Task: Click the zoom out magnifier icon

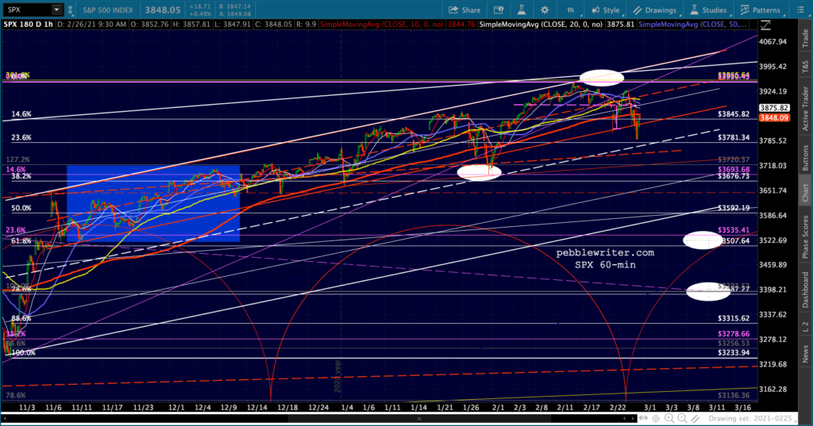Action: (x=682, y=418)
